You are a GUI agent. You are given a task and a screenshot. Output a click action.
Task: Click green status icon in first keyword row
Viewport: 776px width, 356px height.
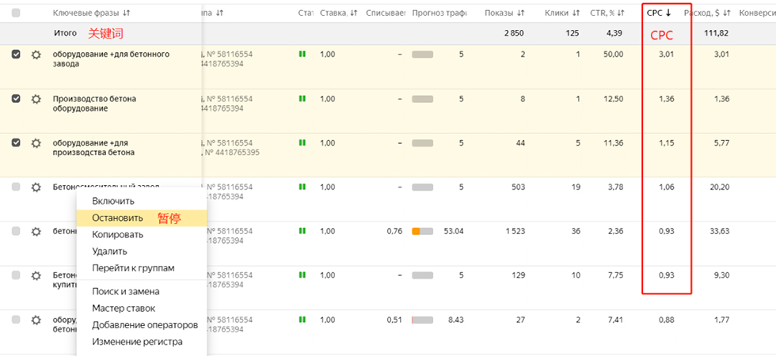coord(302,55)
